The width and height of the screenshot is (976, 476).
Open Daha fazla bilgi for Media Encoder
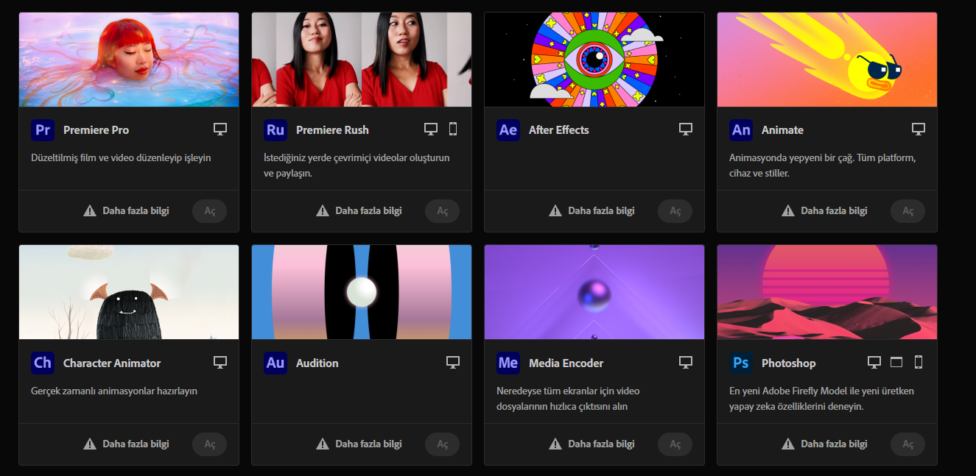tap(601, 444)
